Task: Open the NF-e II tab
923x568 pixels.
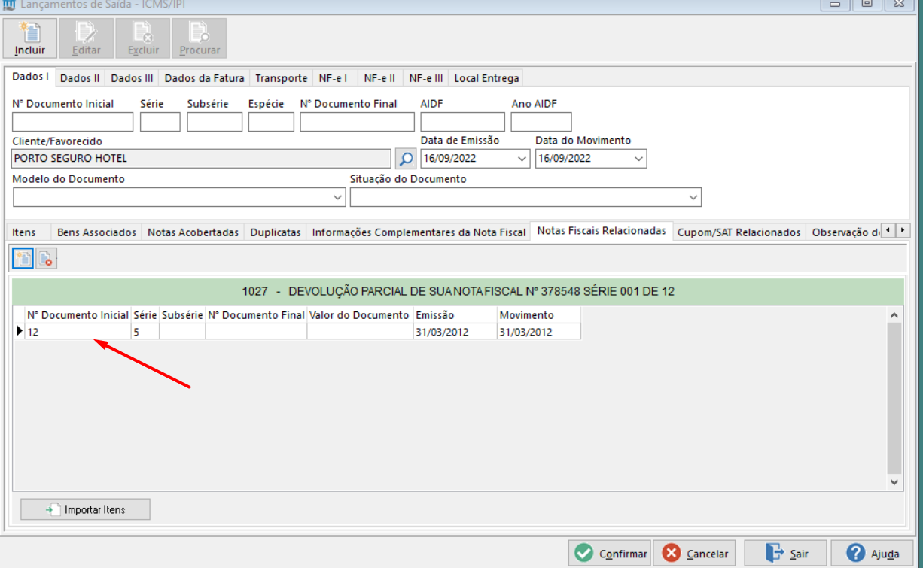Action: click(x=379, y=78)
